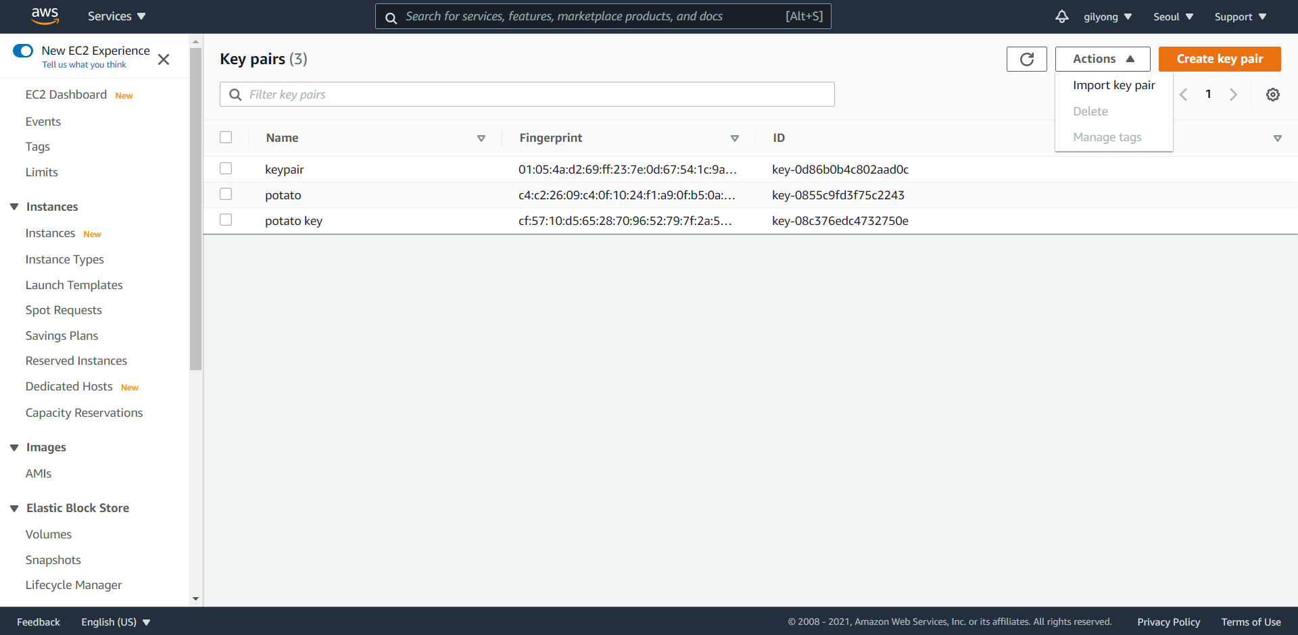Collapse the Instances sidebar section
This screenshot has height=635, width=1298.
14,207
